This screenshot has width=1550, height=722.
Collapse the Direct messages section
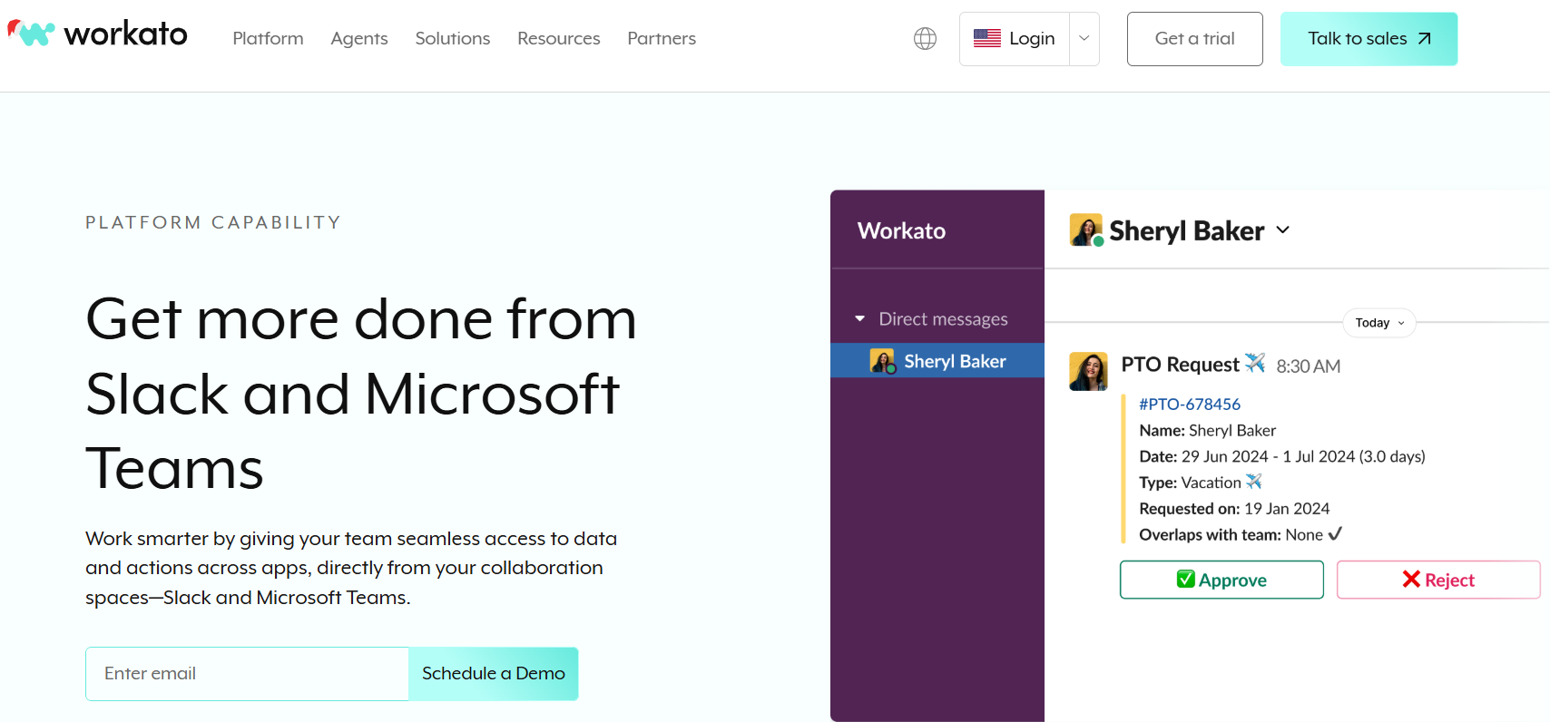859,319
